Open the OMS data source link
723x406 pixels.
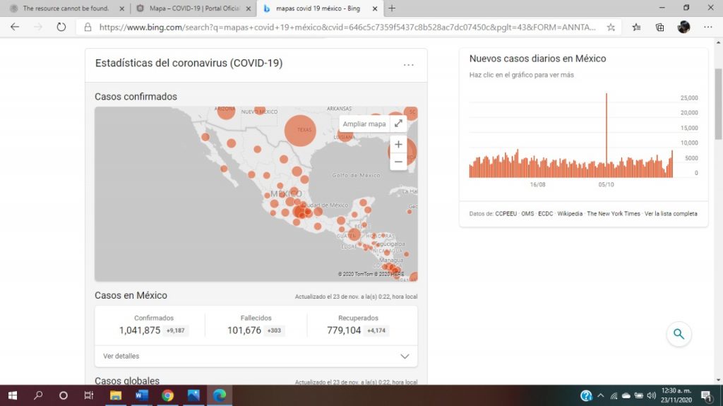tap(527, 214)
